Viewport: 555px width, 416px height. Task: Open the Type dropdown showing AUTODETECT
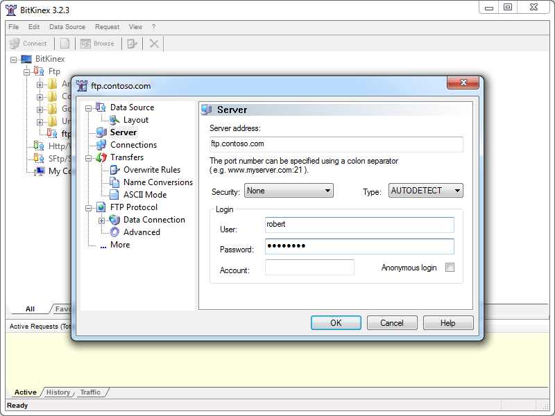pos(425,191)
